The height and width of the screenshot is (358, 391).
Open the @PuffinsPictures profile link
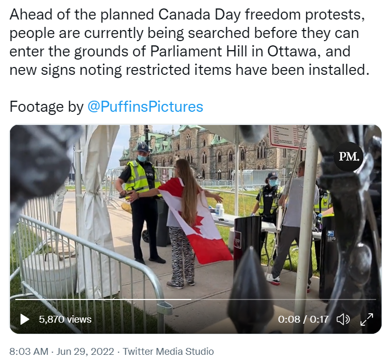pos(145,107)
